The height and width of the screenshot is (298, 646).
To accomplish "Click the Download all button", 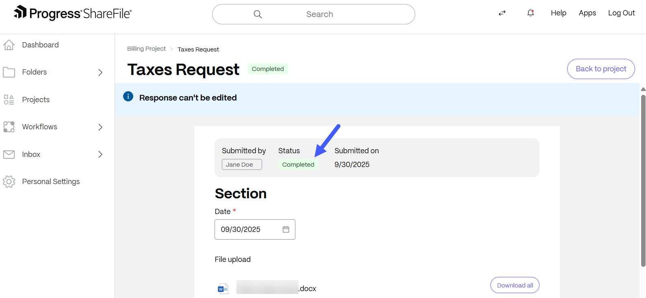I will click(515, 285).
